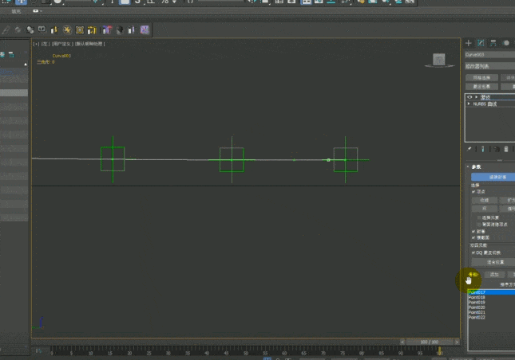Toggle the 3D snaps button labeled 3
Viewport: 515px width, 360px height.
point(137,2)
